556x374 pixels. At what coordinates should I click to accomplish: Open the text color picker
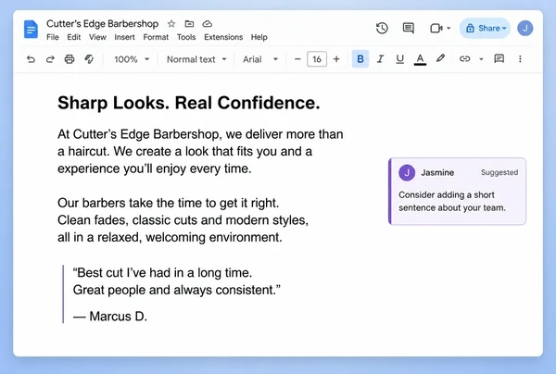point(420,59)
